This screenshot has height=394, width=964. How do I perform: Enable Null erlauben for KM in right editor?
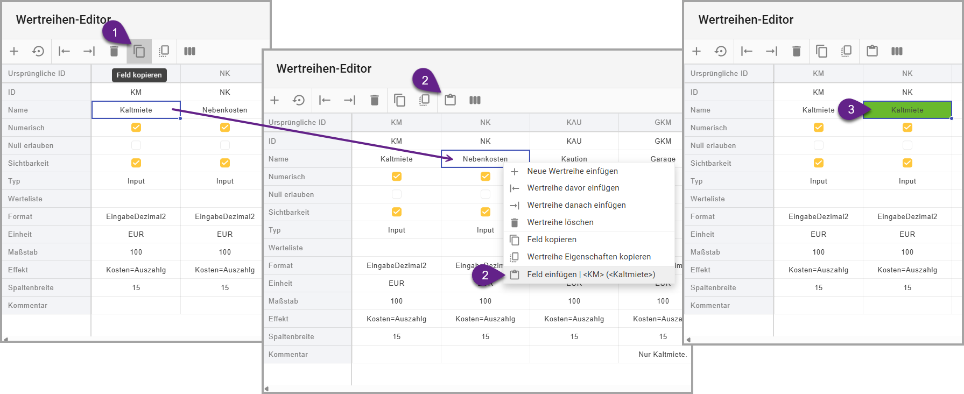point(819,145)
